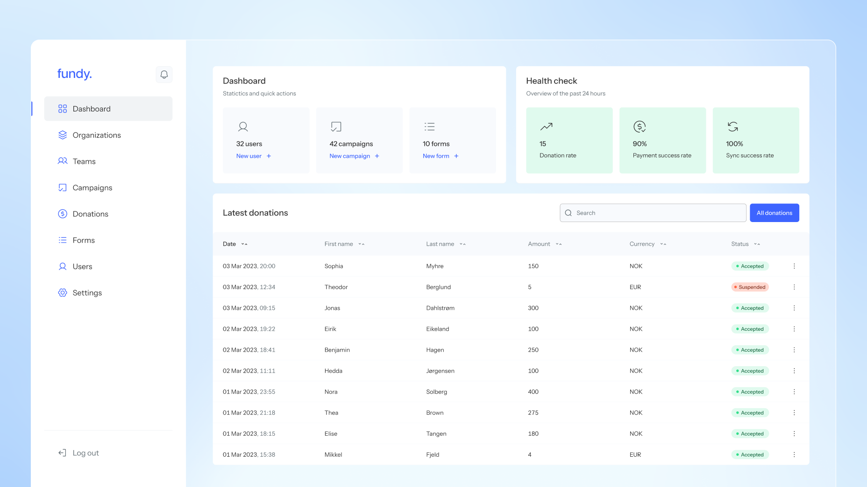The height and width of the screenshot is (487, 867).
Task: Toggle sort order on Date column
Action: (244, 244)
